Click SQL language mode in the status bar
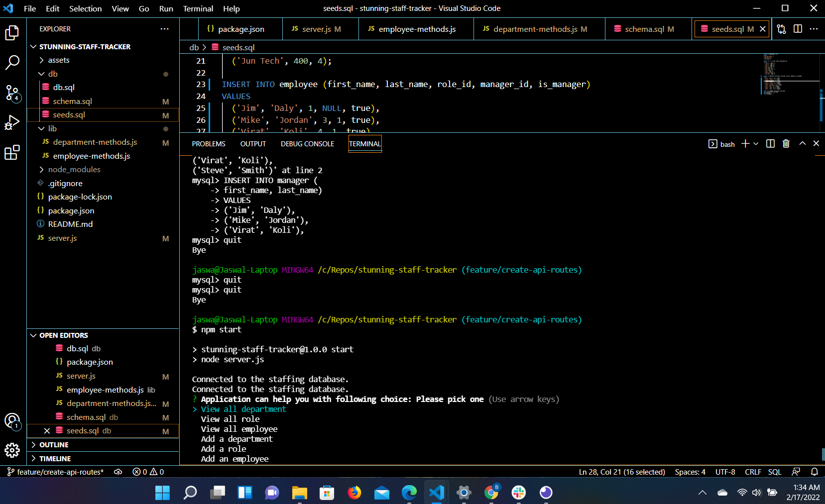 [775, 472]
